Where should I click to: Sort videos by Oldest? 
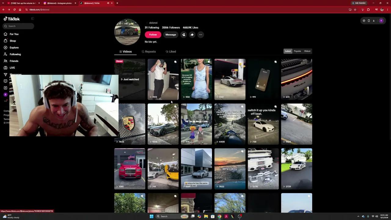(x=307, y=51)
